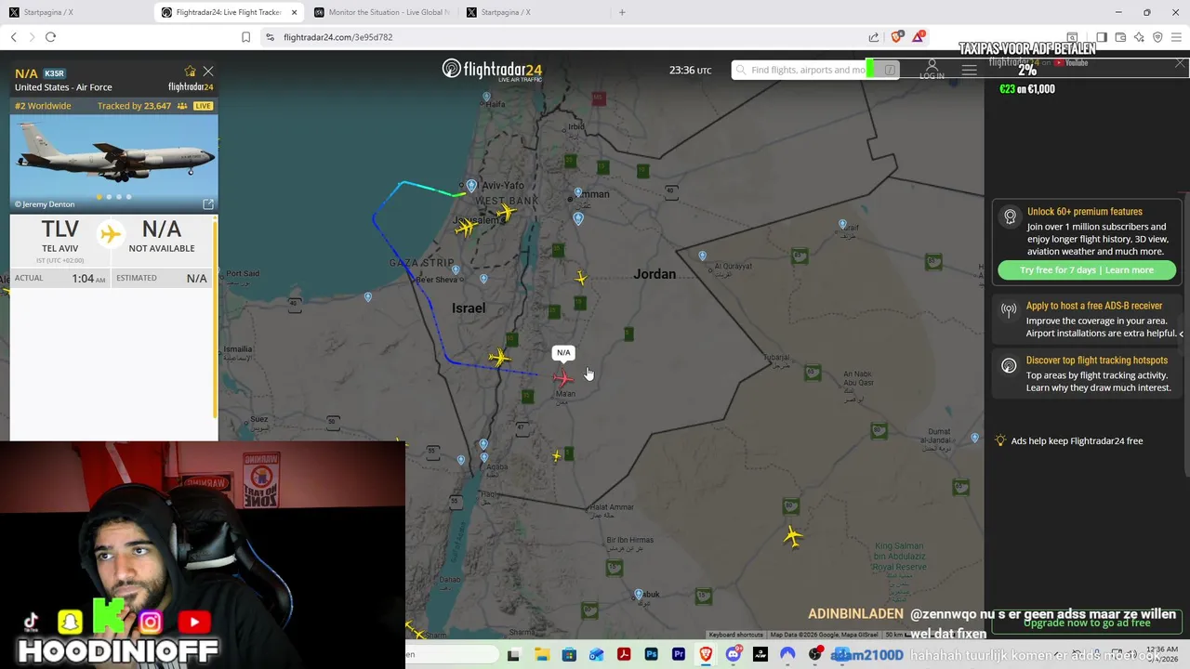Screen dimensions: 1190x669
Task: Open Microsoft Store from taskbar
Action: pos(569,655)
